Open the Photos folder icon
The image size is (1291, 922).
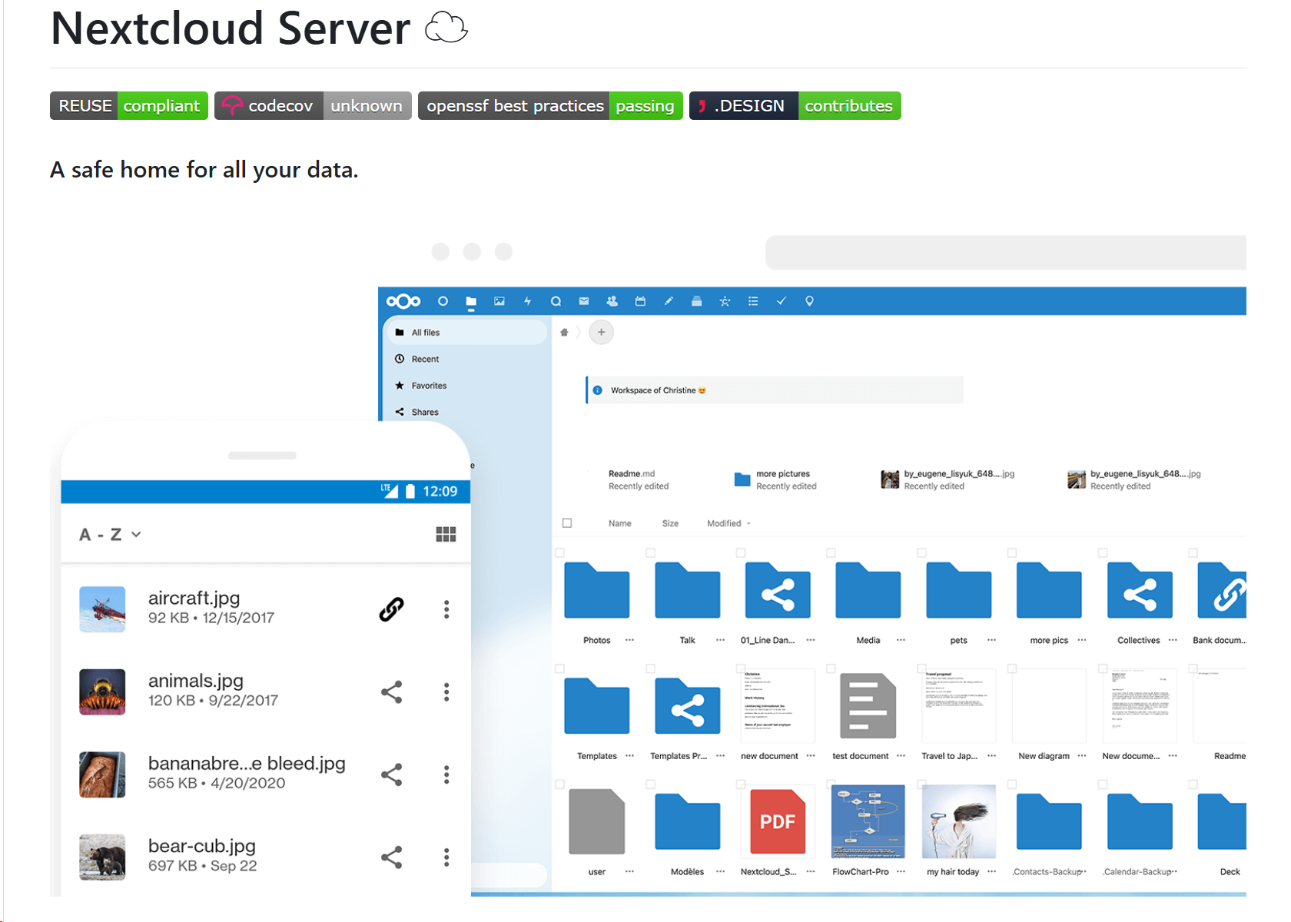[596, 590]
